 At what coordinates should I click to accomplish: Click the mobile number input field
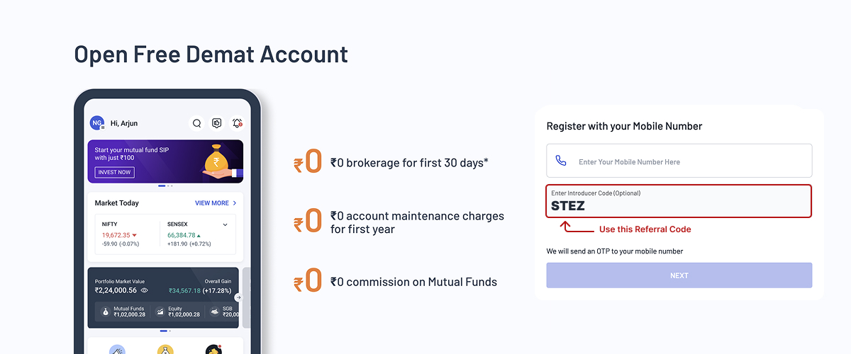688,161
